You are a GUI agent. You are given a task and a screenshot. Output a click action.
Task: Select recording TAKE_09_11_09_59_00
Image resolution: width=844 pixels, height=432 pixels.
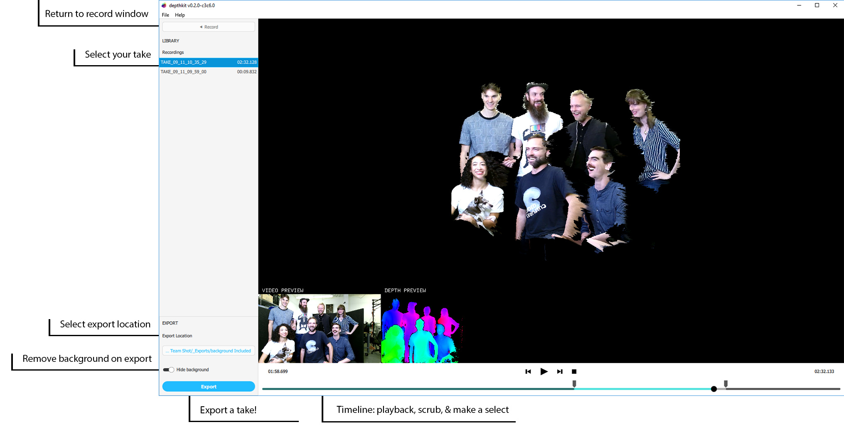pos(209,72)
